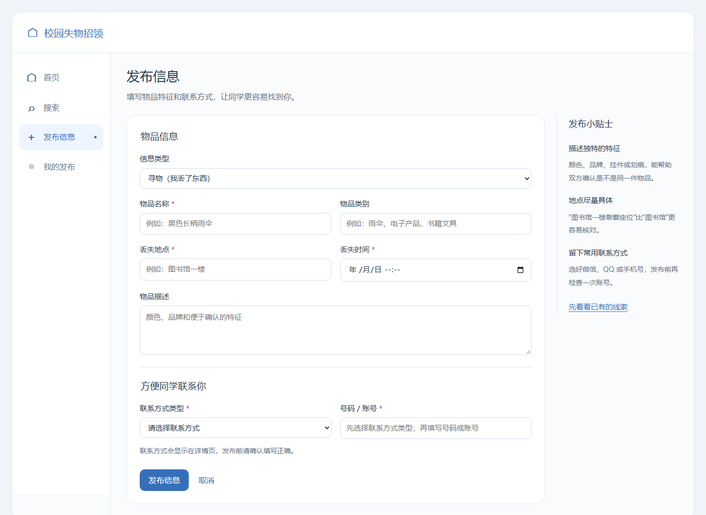This screenshot has width=706, height=515.
Task: Go to 搜索 in the sidebar
Action: pyautogui.click(x=61, y=108)
